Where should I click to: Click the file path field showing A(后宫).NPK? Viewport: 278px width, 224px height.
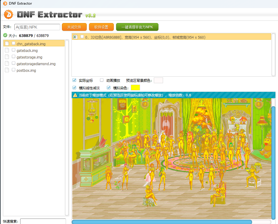click(37, 27)
